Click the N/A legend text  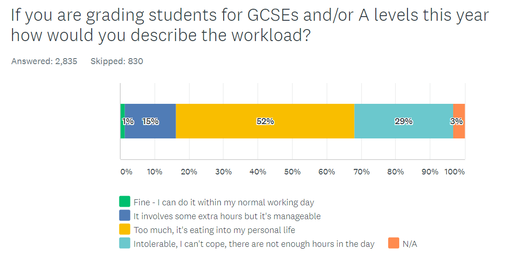click(x=409, y=244)
